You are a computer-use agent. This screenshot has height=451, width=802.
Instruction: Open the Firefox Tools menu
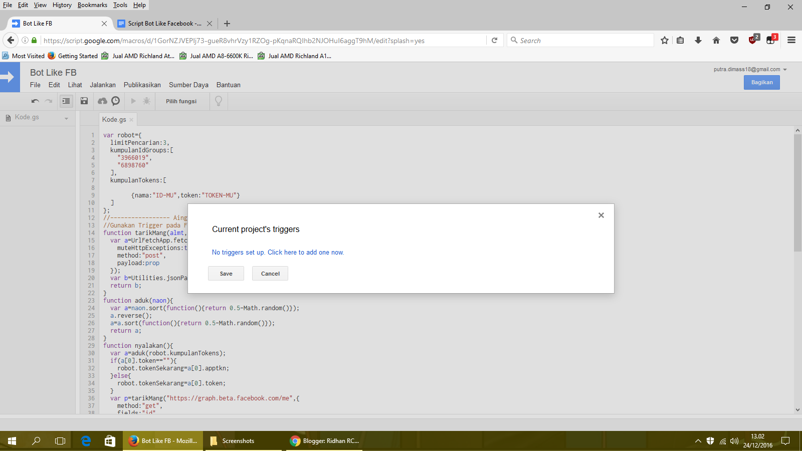[120, 5]
